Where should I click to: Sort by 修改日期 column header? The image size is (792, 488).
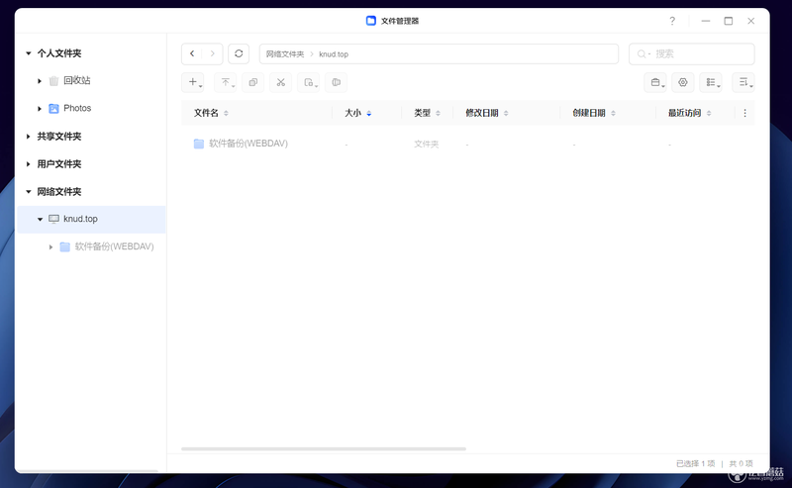point(482,113)
